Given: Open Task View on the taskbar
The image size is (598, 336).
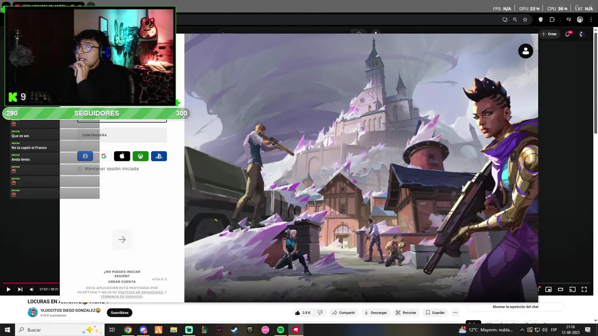Looking at the screenshot, I should pyautogui.click(x=112, y=330).
